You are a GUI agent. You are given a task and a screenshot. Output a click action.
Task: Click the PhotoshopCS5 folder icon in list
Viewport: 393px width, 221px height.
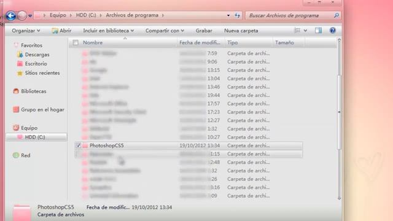tap(85, 145)
